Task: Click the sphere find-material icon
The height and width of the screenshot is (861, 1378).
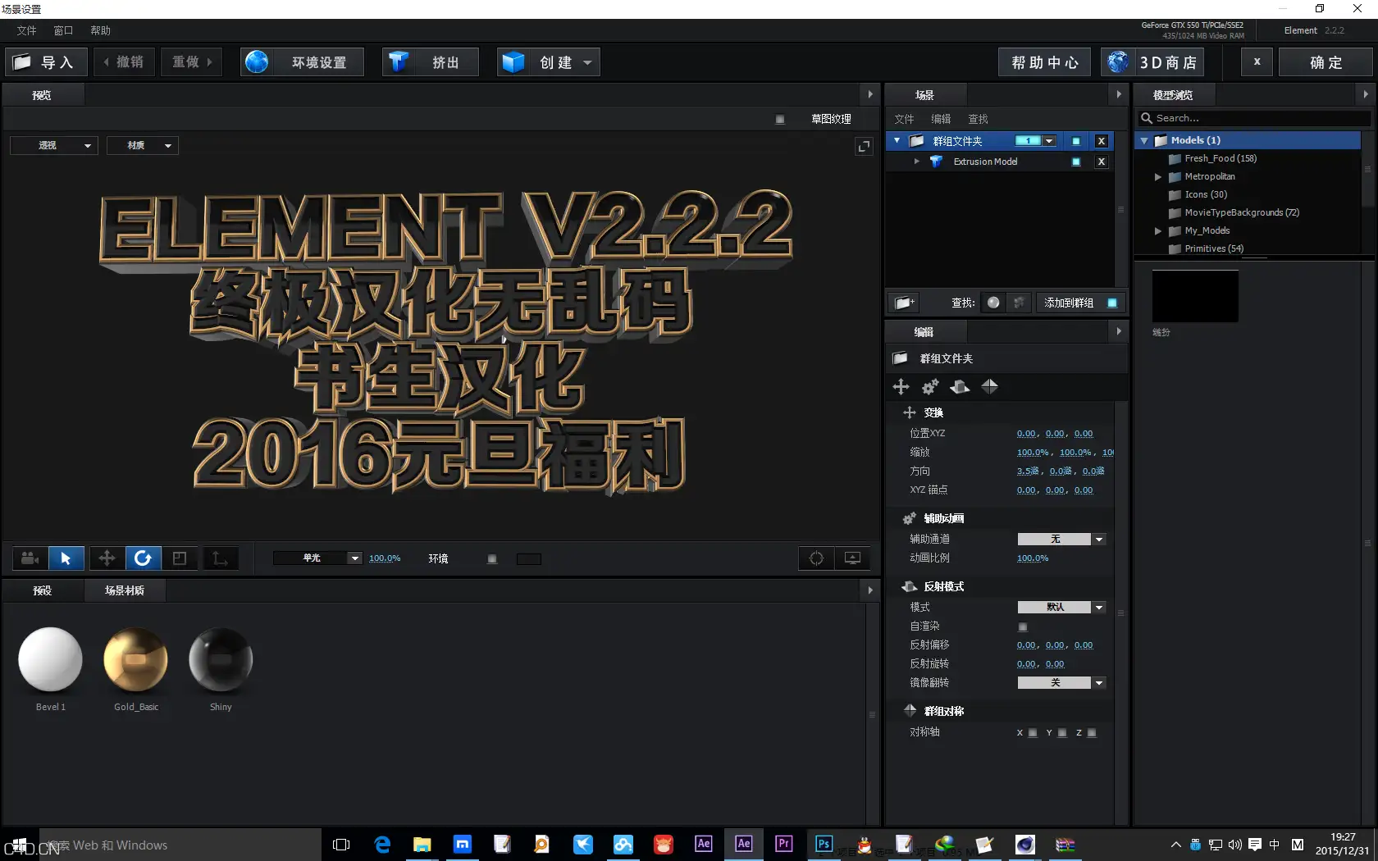Action: click(x=993, y=303)
